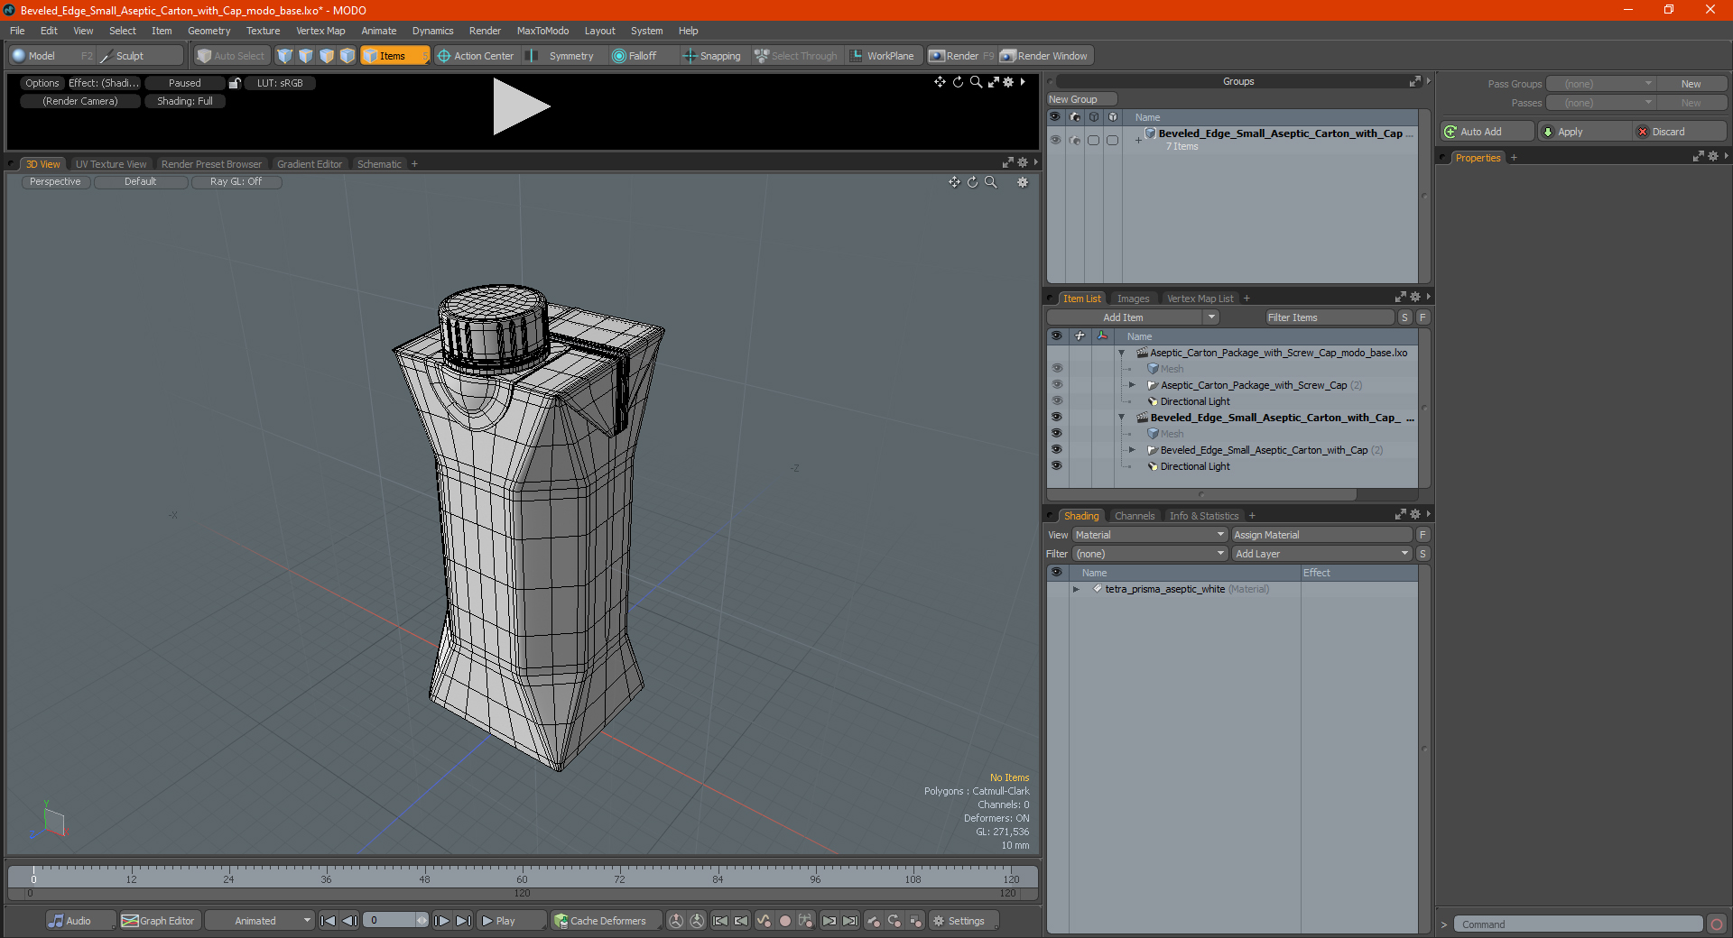Open the Render Window

point(1045,56)
